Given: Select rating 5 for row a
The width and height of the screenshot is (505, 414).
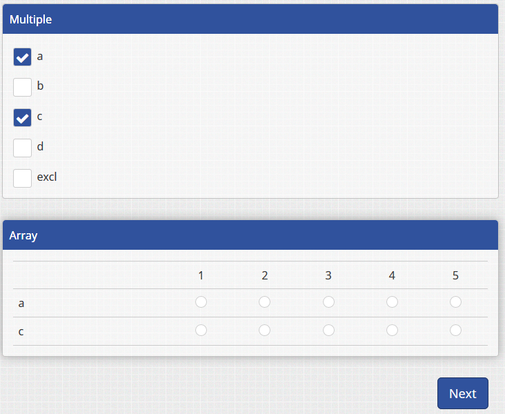Looking at the screenshot, I should pyautogui.click(x=455, y=302).
